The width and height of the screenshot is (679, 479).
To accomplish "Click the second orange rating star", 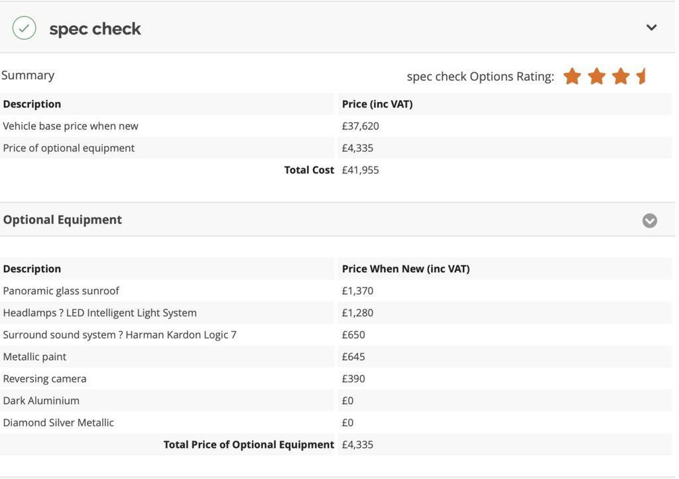I will coord(596,77).
